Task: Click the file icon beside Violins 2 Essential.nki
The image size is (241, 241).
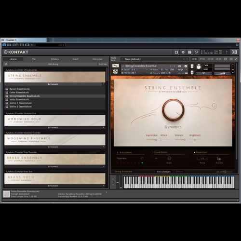Action: (x=7, y=107)
